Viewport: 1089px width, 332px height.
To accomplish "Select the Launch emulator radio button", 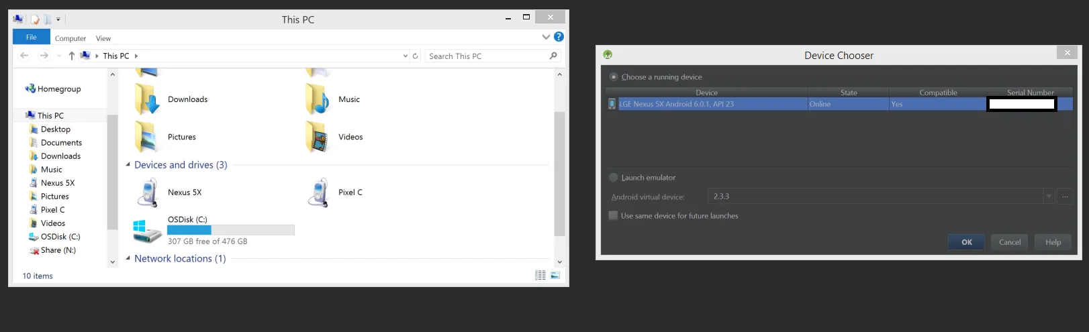I will [x=613, y=178].
